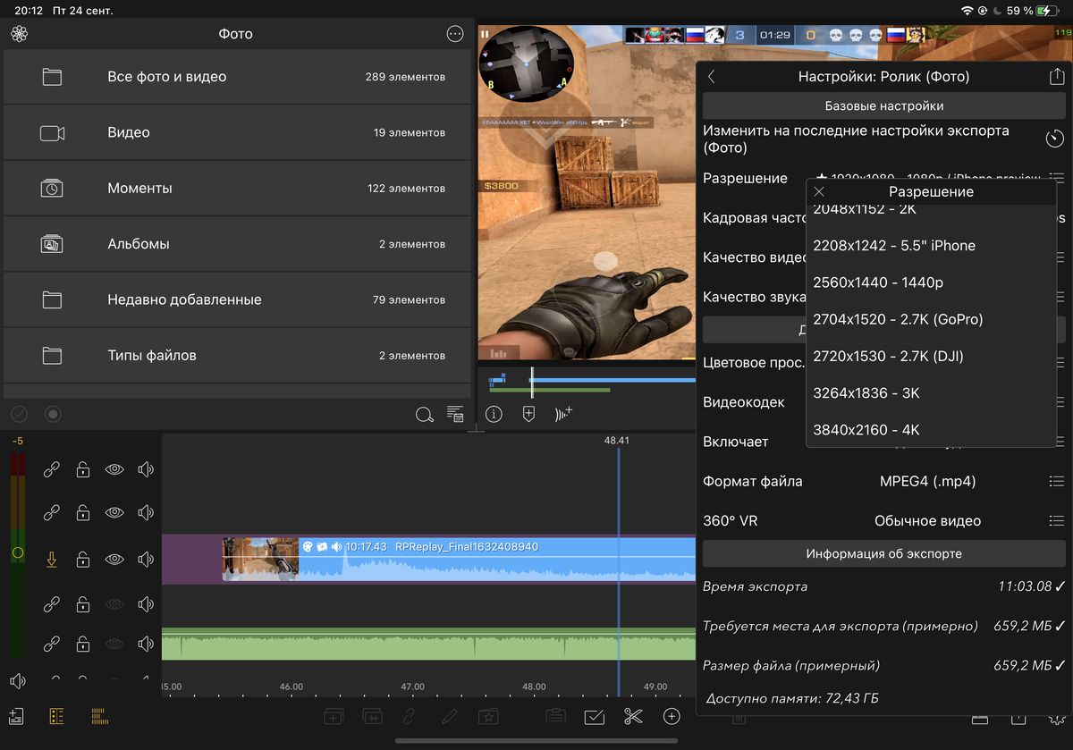Open the library sort and view options icon
Image resolution: width=1073 pixels, height=750 pixels.
click(455, 414)
